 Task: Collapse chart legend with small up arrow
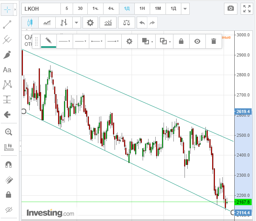coord(26,30)
